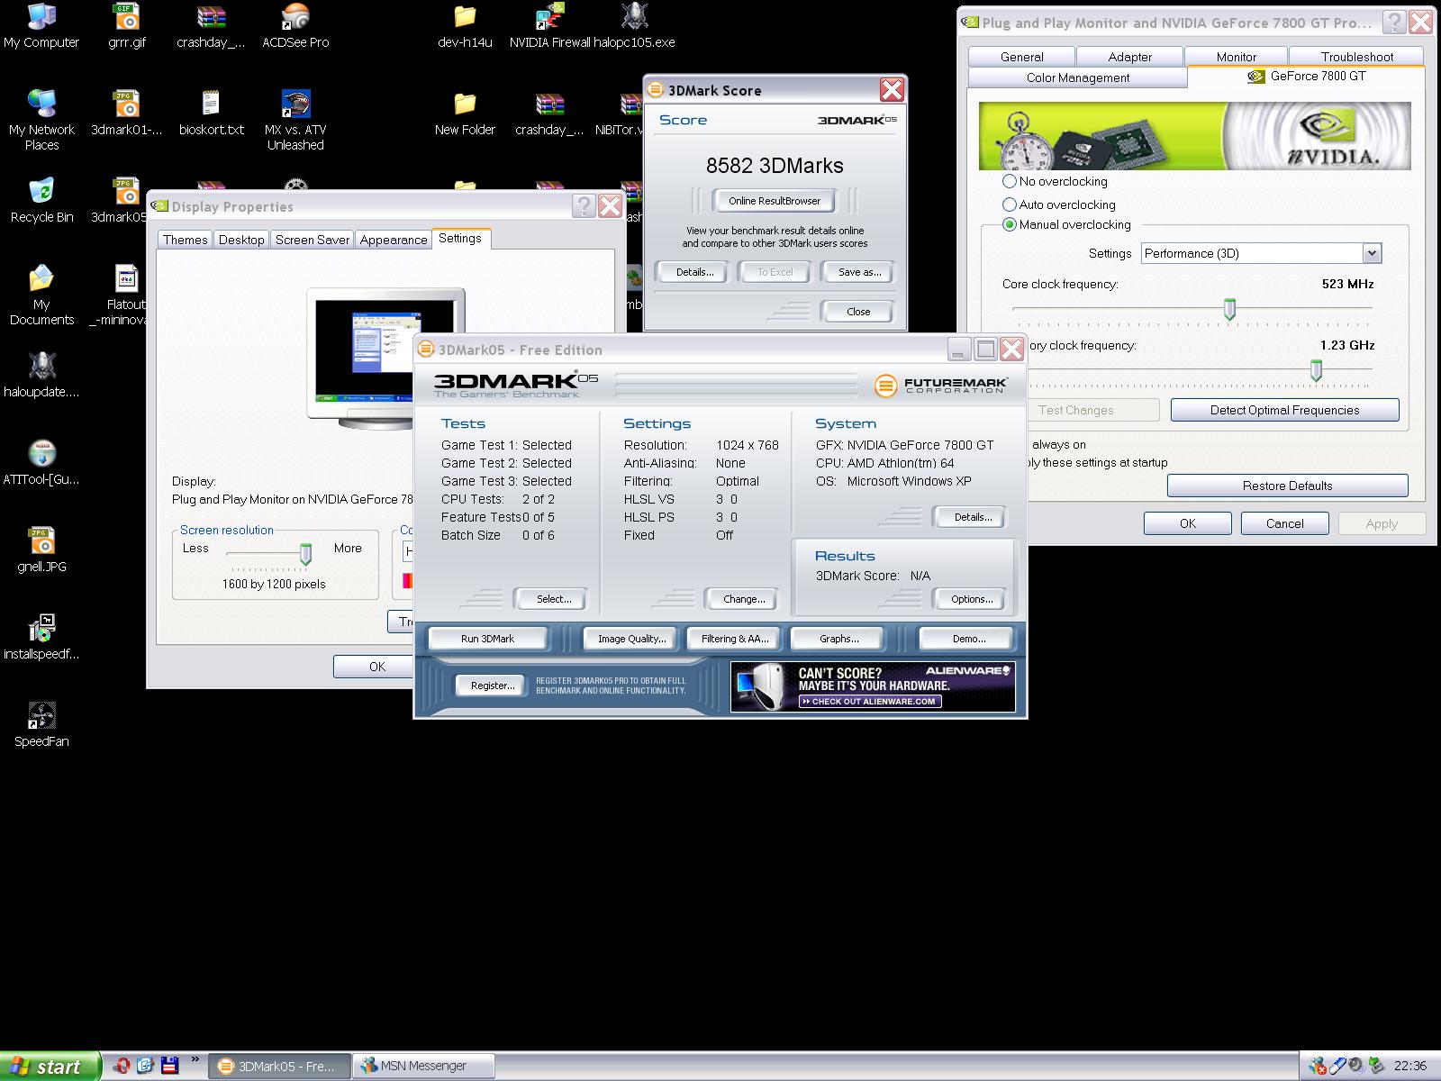
Task: Open haloupdate desktop icon
Action: [41, 376]
